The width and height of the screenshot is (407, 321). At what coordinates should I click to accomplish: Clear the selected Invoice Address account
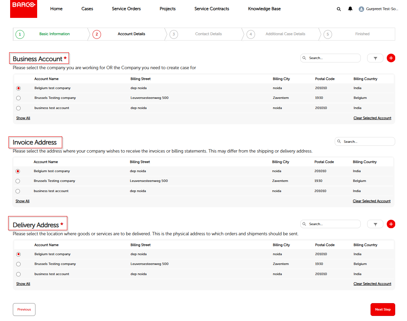pos(372,201)
